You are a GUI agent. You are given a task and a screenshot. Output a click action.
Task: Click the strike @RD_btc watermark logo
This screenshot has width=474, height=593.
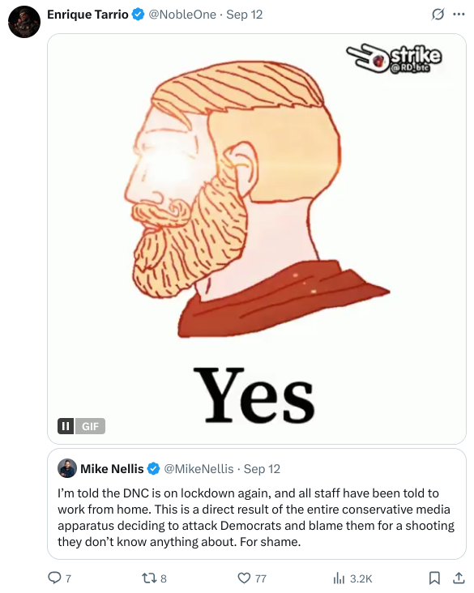tap(394, 59)
